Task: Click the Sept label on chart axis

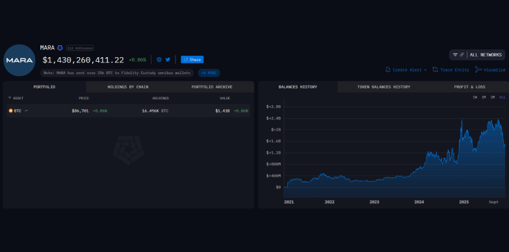Action: [494, 202]
